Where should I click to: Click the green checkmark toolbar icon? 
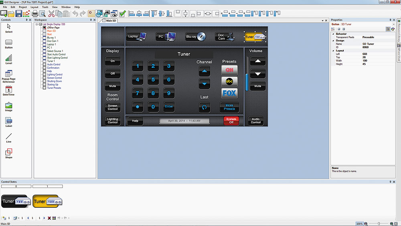click(122, 14)
